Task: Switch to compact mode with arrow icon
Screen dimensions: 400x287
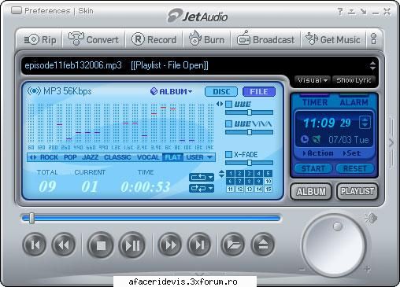Action: [x=364, y=11]
